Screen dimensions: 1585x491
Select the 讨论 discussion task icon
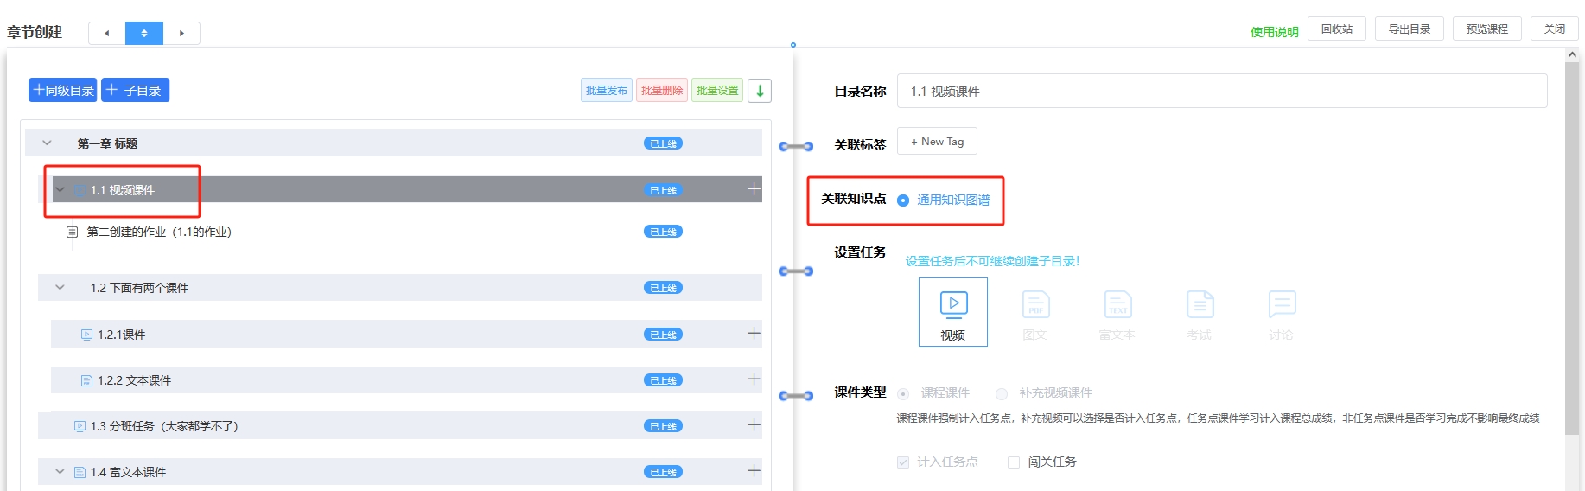(1281, 312)
